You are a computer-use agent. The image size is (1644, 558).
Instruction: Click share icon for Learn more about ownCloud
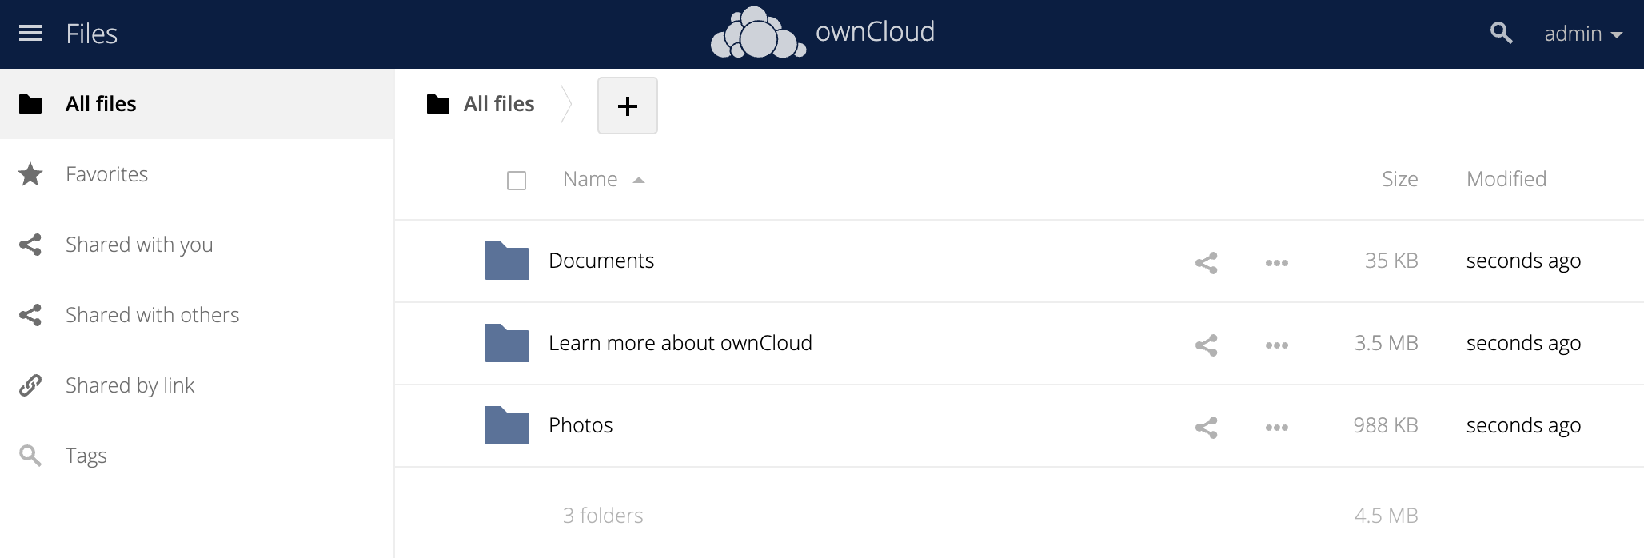pyautogui.click(x=1206, y=345)
